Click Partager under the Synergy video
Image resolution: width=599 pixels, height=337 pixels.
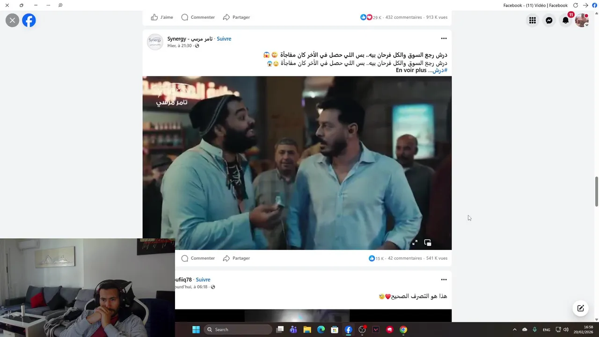click(236, 258)
